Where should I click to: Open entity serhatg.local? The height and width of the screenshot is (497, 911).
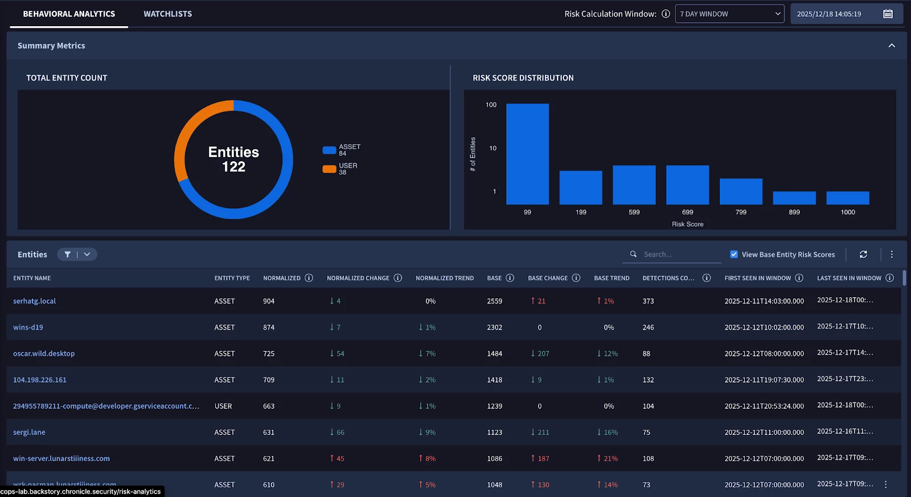(x=34, y=301)
